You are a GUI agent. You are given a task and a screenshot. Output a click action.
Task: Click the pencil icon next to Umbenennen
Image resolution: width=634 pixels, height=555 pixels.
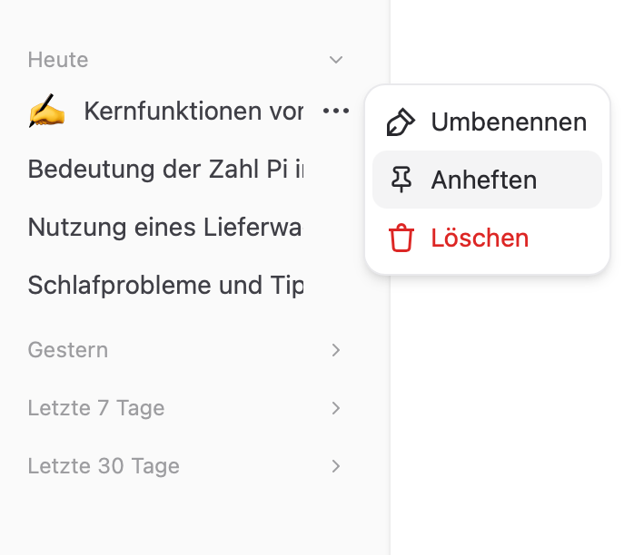click(x=401, y=122)
